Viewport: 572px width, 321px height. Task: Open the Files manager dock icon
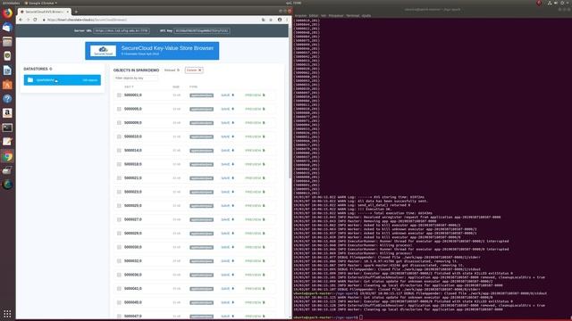coord(7,42)
